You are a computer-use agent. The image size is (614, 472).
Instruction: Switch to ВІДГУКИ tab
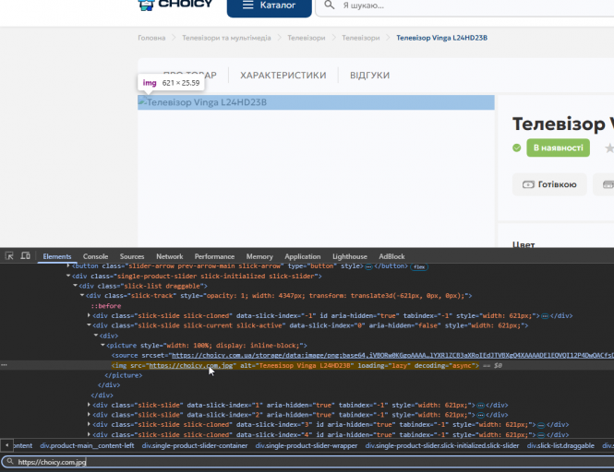(x=369, y=75)
